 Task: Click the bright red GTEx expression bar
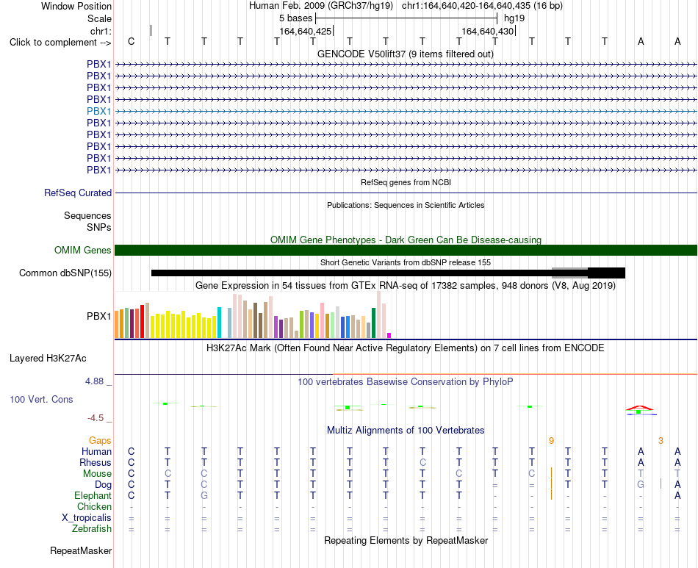[x=142, y=321]
